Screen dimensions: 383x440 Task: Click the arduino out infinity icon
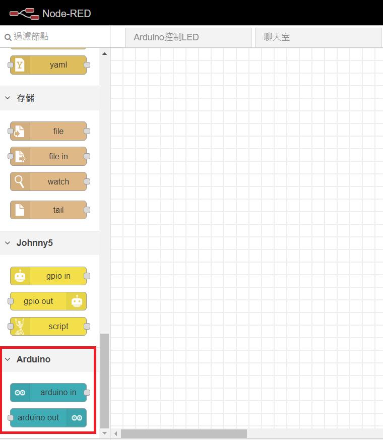pos(77,418)
